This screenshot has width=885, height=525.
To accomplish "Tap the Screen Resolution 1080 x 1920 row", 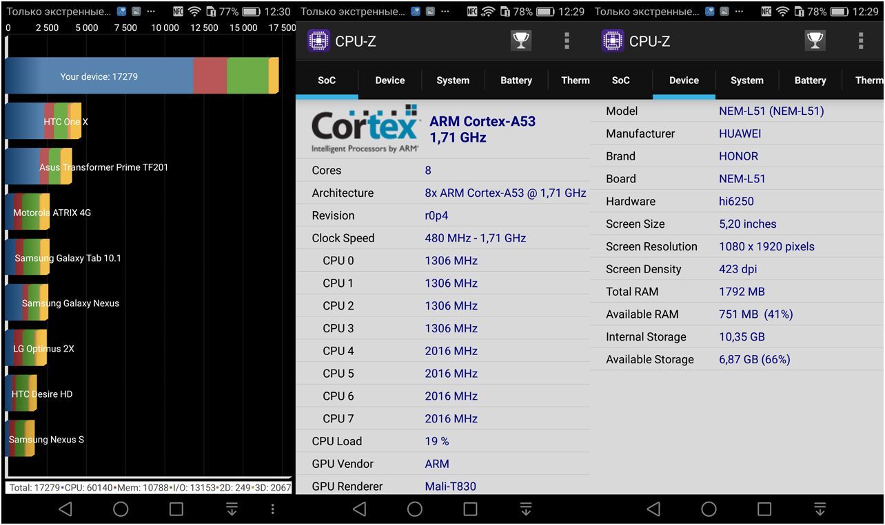I will click(x=736, y=246).
